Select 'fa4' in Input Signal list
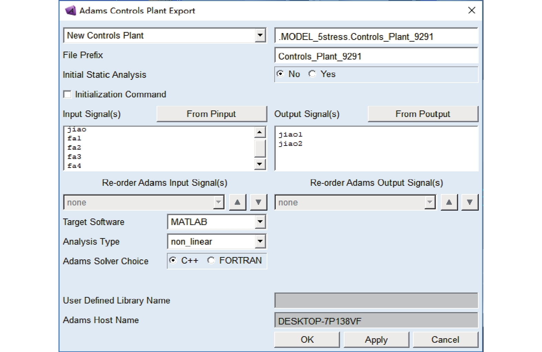 (74, 166)
